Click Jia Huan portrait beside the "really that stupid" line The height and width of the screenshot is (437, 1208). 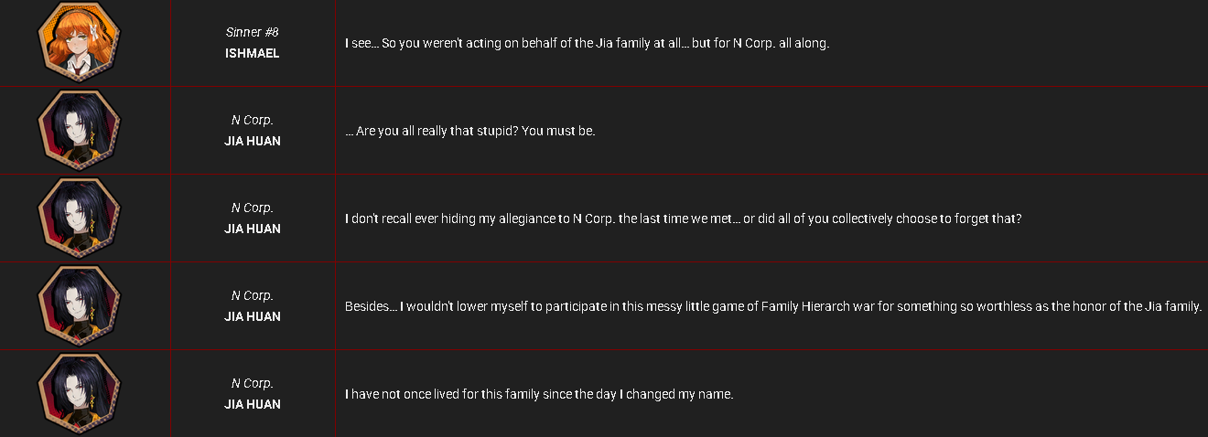pos(80,131)
